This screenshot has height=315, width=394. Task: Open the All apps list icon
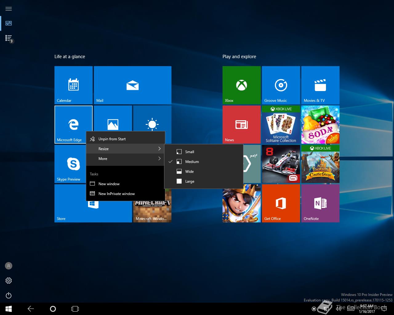click(9, 38)
